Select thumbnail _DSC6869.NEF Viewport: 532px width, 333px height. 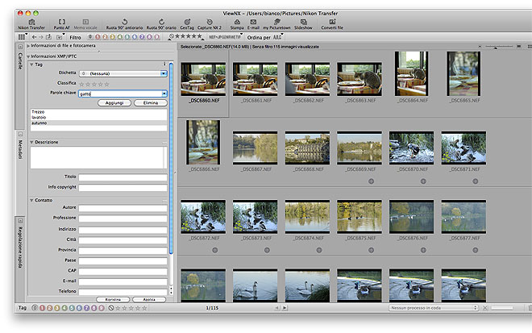[x=359, y=148]
